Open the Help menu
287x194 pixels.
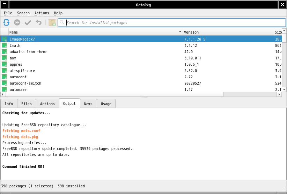click(58, 13)
